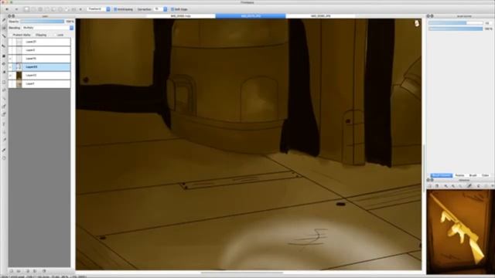
Task: Select the bottom layer Layer1
Action: click(x=39, y=84)
